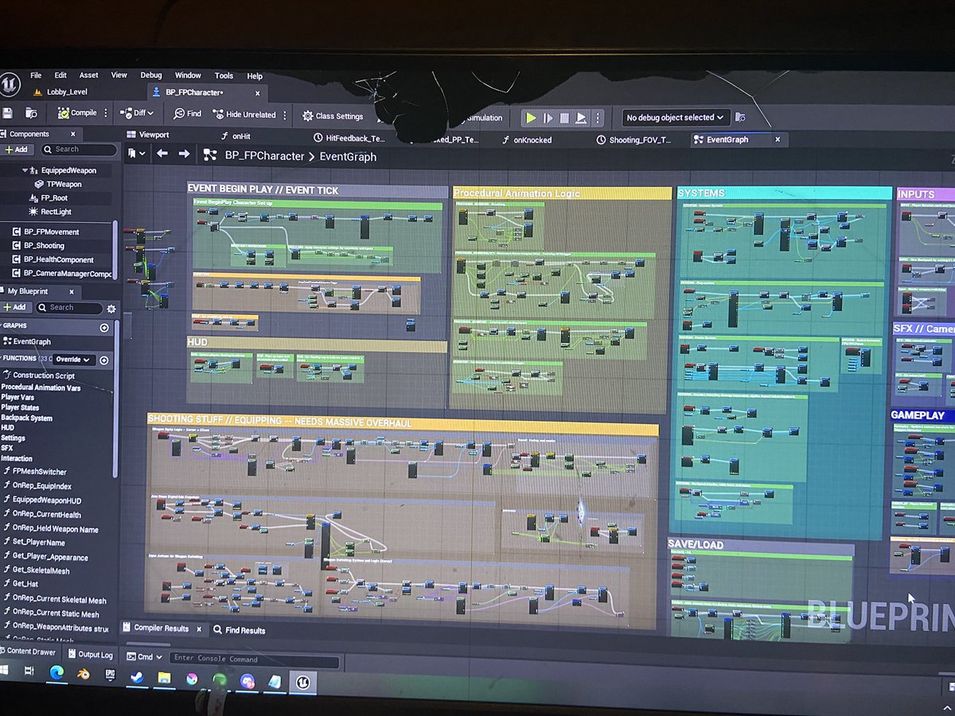The height and width of the screenshot is (716, 955).
Task: Navigate back with left arrow
Action: coord(162,154)
